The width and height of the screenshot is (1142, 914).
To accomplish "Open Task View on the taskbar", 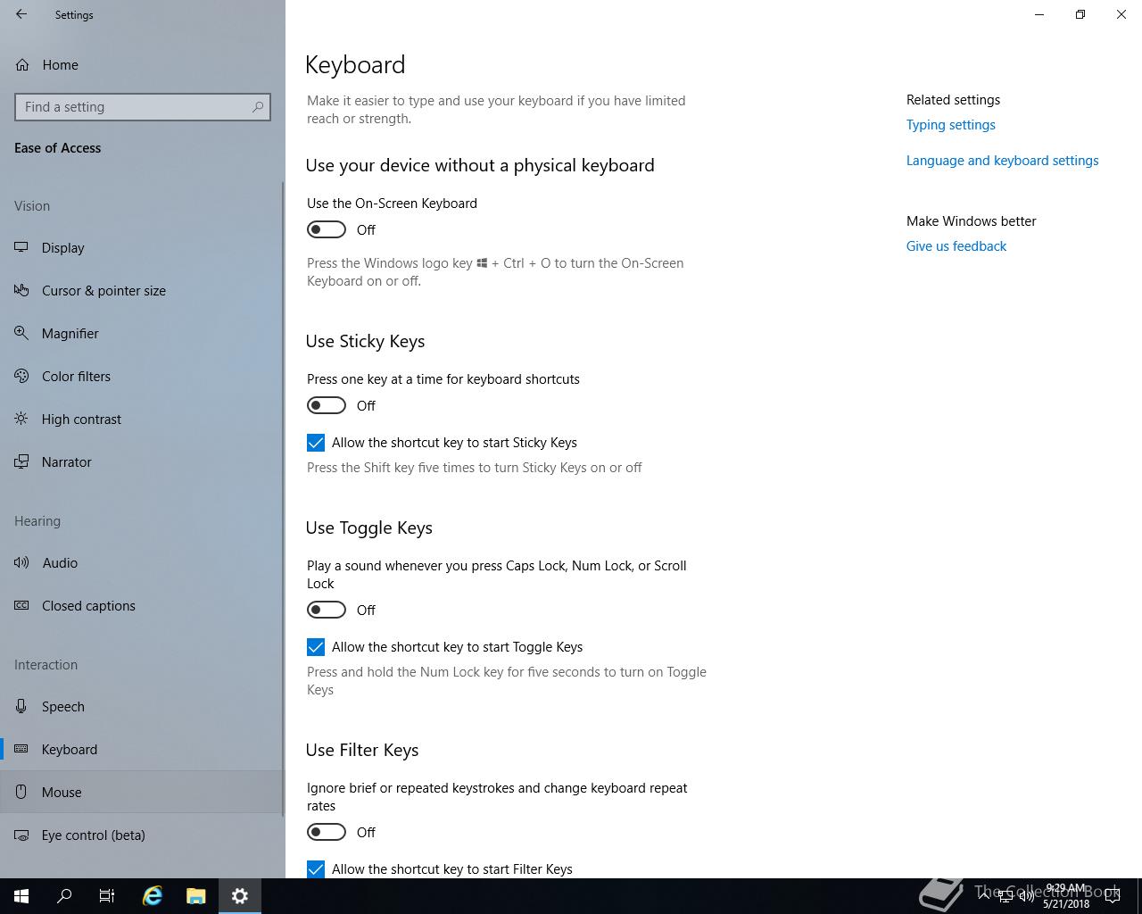I will pos(106,896).
